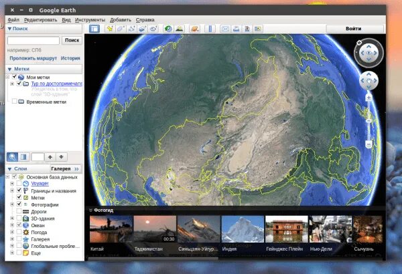Click the Print icon in the toolbar

coord(236,29)
